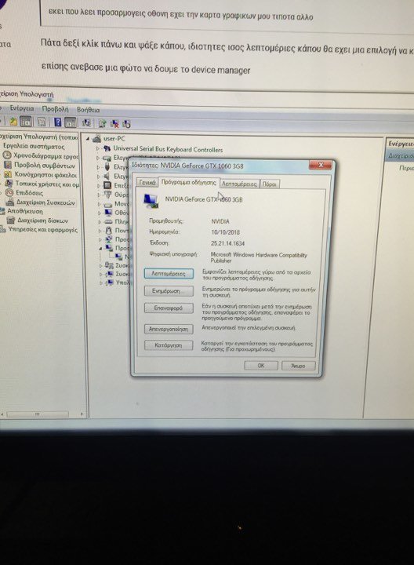Image resolution: width=414 pixels, height=565 pixels.
Task: Click the Απενεργοποίηση button
Action: (x=169, y=329)
